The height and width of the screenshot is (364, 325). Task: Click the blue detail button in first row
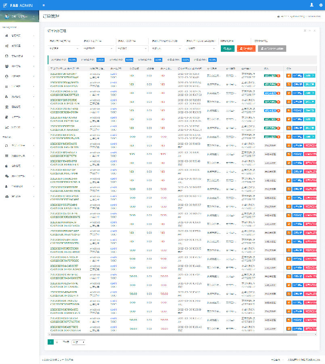297,75
